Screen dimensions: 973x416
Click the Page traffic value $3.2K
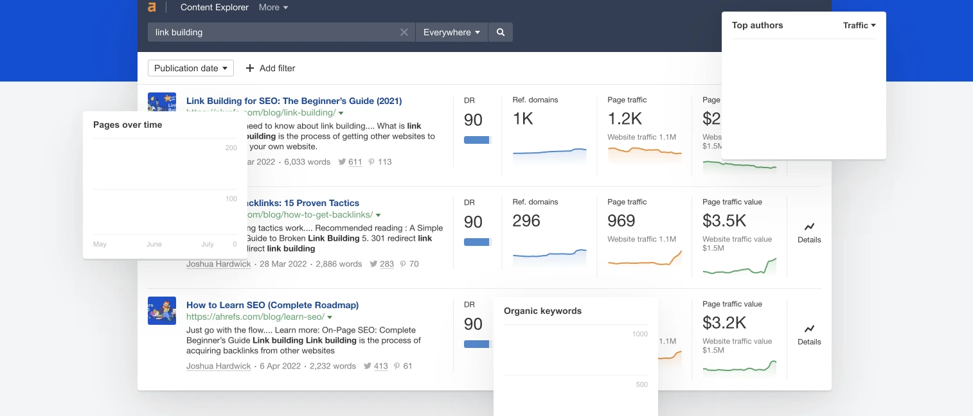(x=724, y=323)
